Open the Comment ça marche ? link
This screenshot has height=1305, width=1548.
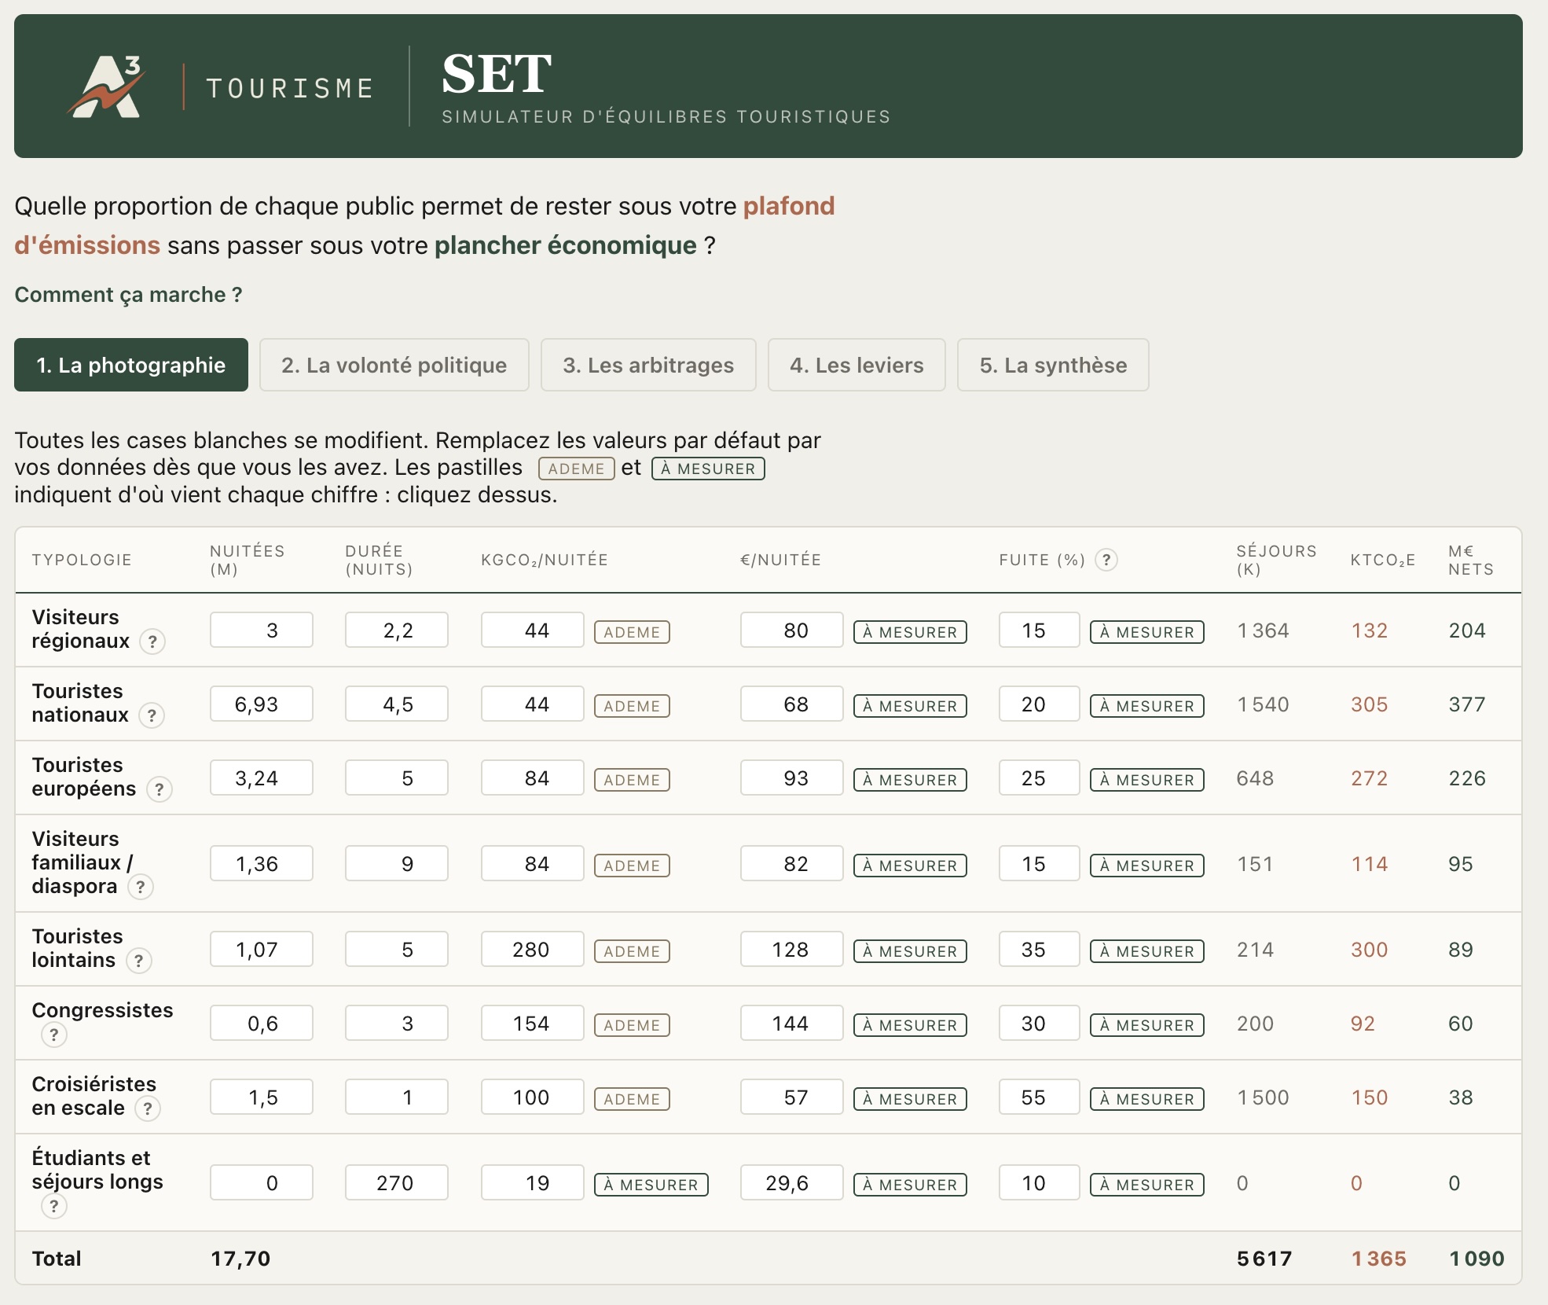click(x=128, y=295)
